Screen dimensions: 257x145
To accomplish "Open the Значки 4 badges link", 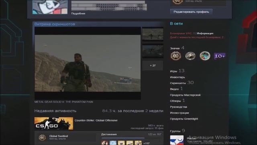I will tap(177, 48).
